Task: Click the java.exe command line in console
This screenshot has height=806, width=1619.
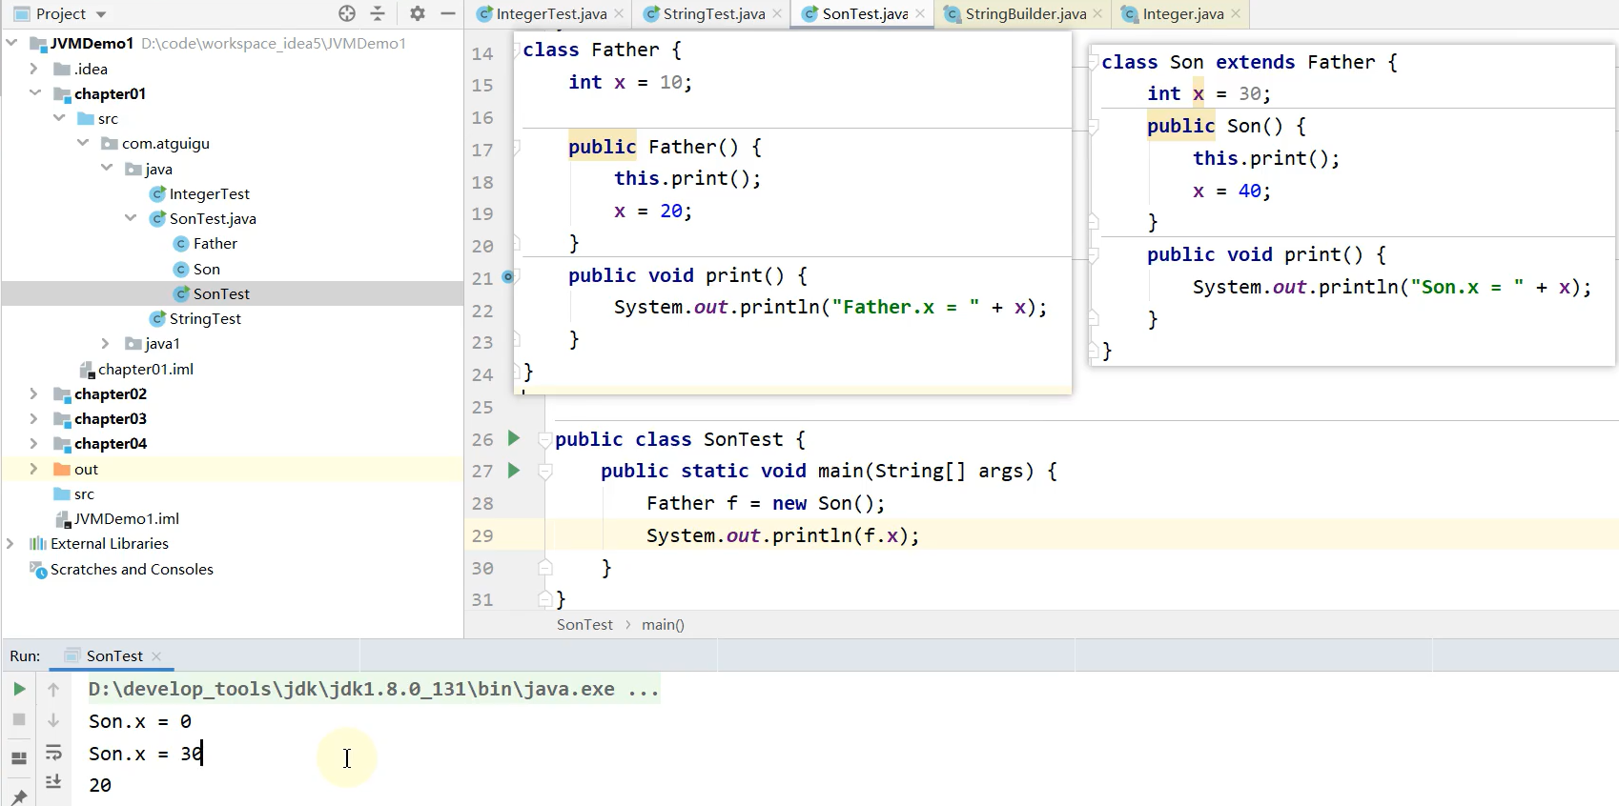Action: 374,689
